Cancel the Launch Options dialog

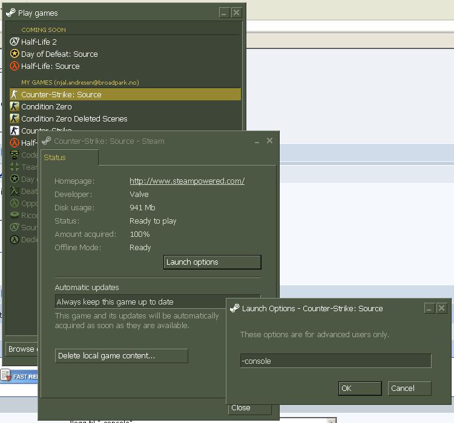(409, 388)
